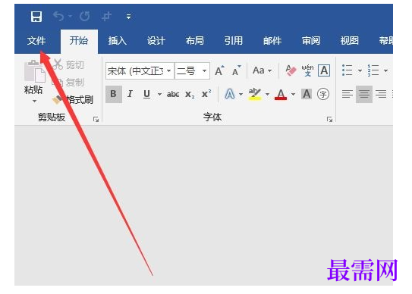Click the Align Left icon
412x294 pixels.
click(348, 94)
